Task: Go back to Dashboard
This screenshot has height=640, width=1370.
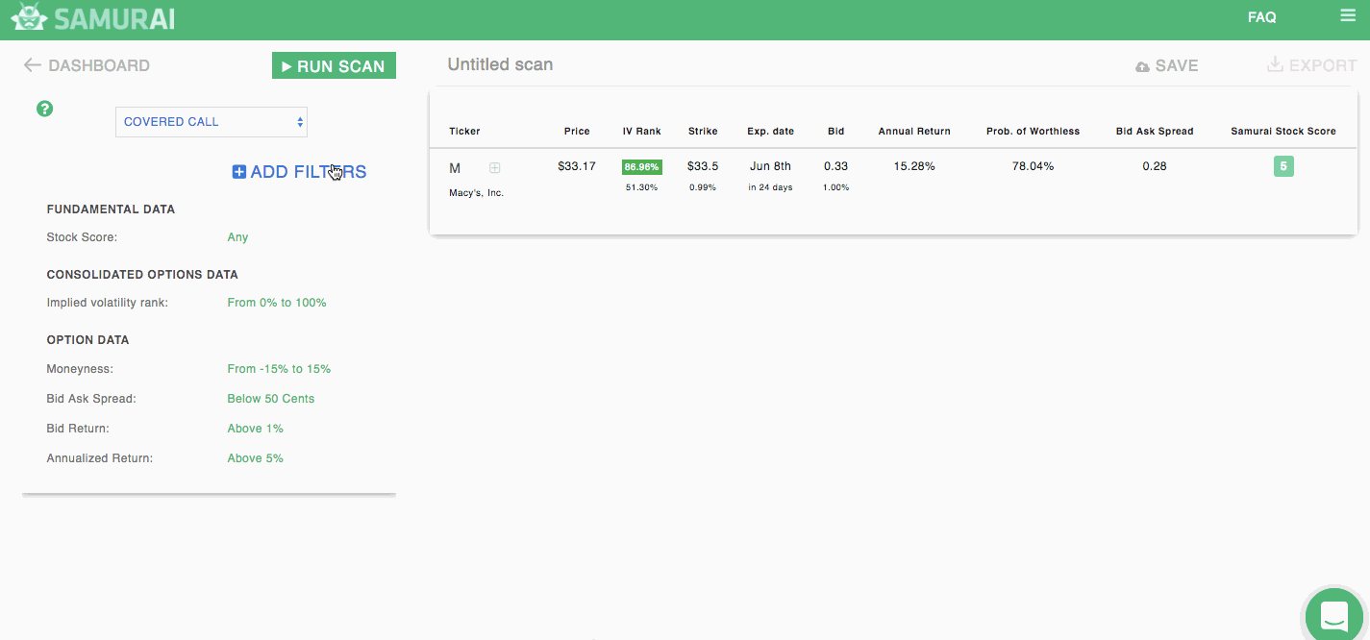Action: tap(87, 65)
